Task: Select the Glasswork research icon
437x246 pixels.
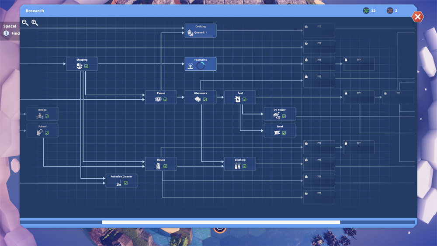Action: coord(198,99)
